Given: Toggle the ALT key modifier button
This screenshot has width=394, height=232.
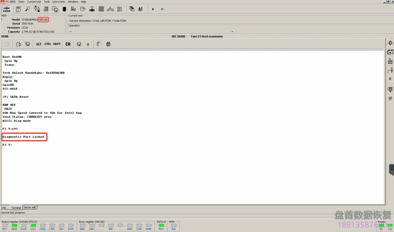Looking at the screenshot, I should (x=39, y=44).
